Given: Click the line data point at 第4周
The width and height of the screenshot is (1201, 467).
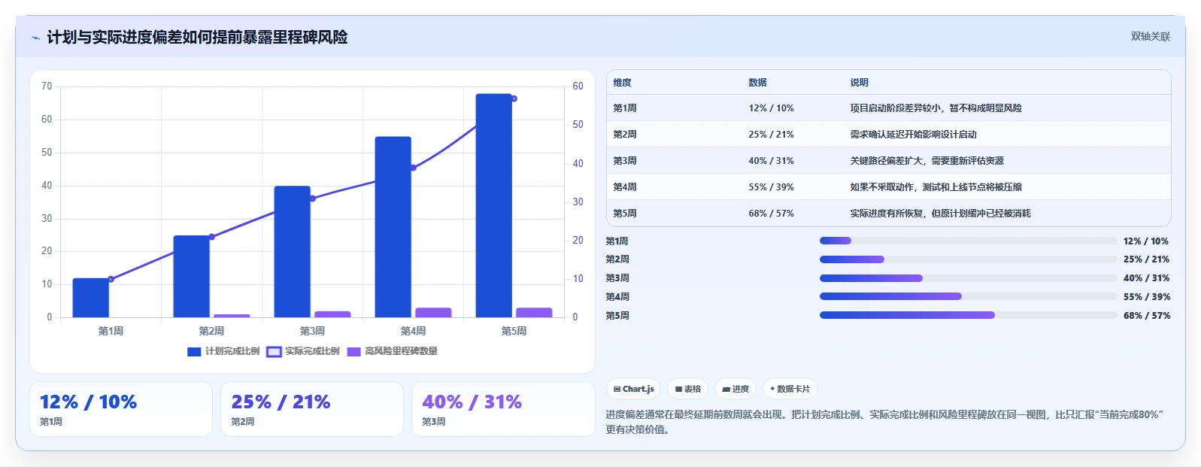Looking at the screenshot, I should tap(413, 168).
